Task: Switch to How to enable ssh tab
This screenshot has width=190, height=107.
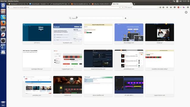Action: [80, 4]
